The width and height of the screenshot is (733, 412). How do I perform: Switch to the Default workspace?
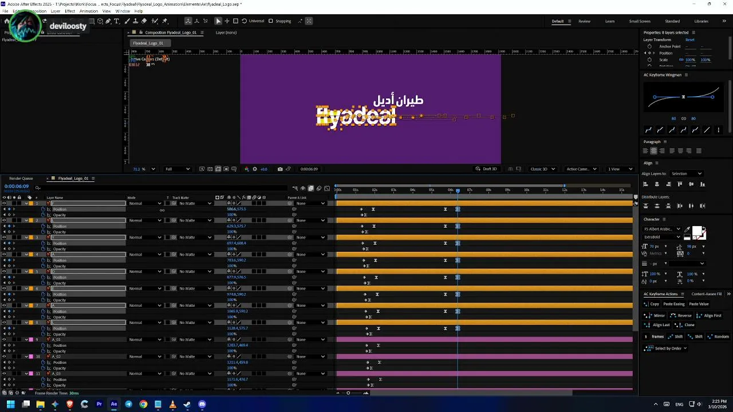click(558, 21)
